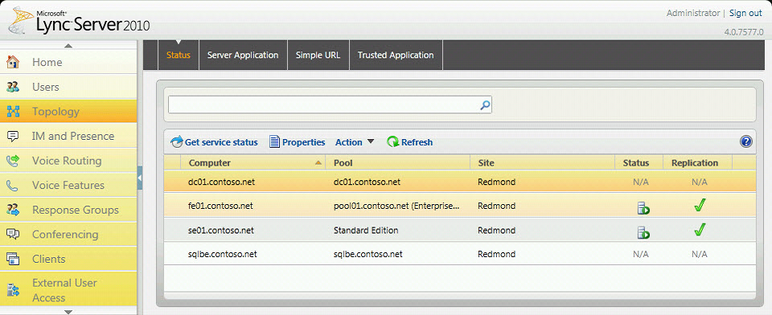The image size is (772, 315).
Task: Click the External User Access icon
Action: (13, 290)
